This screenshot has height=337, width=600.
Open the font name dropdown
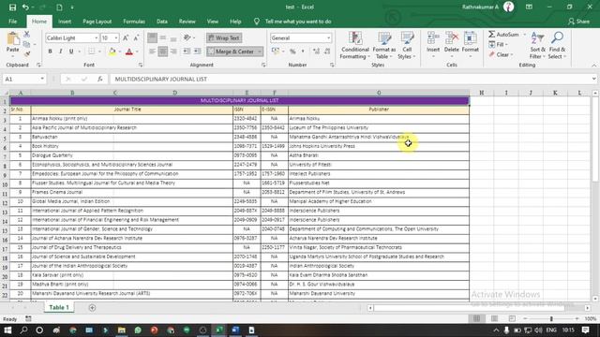coord(96,37)
